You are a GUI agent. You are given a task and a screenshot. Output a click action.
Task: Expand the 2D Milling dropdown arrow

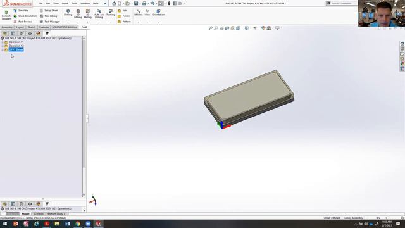(x=78, y=22)
